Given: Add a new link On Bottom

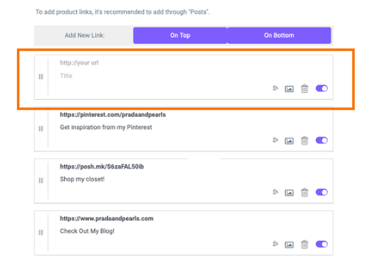Looking at the screenshot, I should (x=279, y=35).
